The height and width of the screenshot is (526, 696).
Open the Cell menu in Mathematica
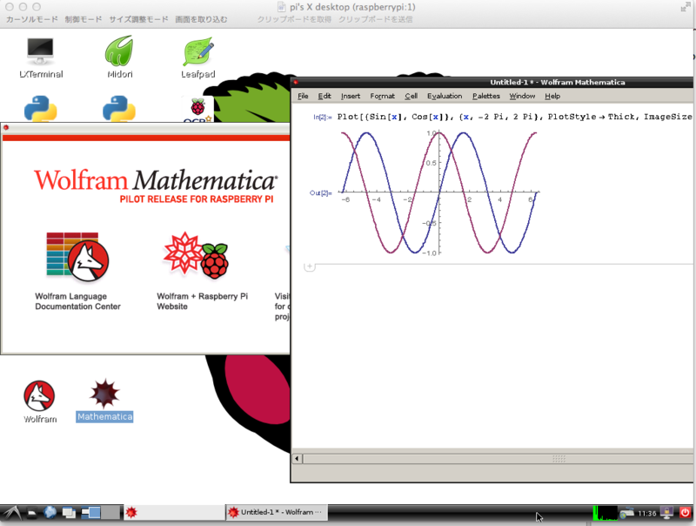pos(411,96)
